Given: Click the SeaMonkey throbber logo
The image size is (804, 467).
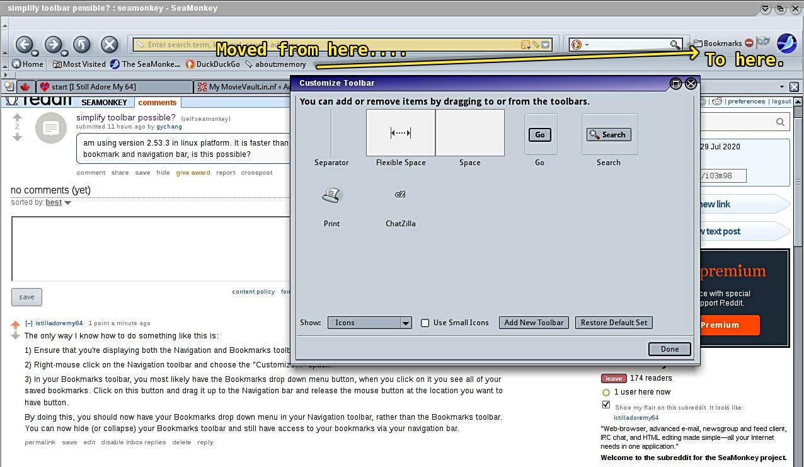Looking at the screenshot, I should (786, 43).
